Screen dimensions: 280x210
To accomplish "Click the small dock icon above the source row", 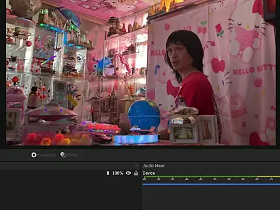I will click(136, 165).
